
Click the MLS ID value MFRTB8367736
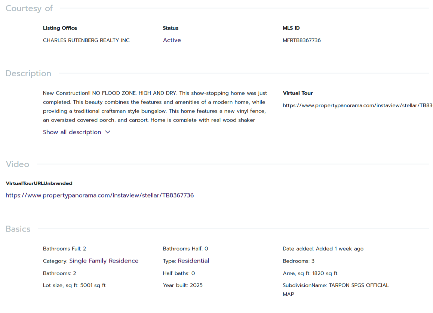(x=301, y=40)
